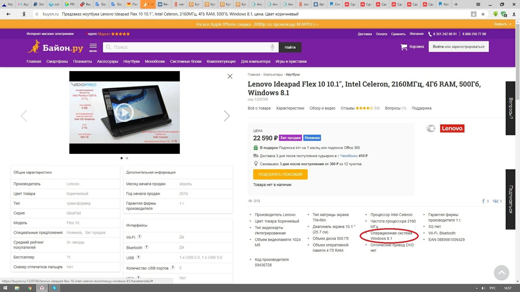The height and width of the screenshot is (292, 520).
Task: Click the Найти search button
Action: (x=290, y=47)
